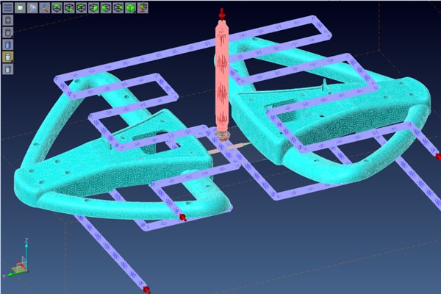Click the coordinate axes orientation icon
The image size is (441, 294).
45,8
